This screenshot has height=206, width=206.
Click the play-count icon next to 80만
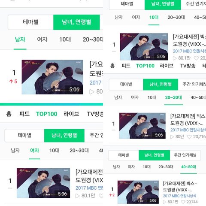click(172, 137)
